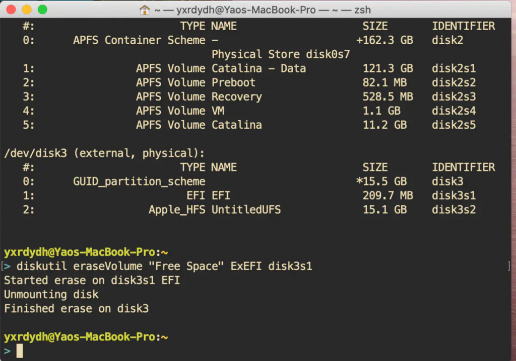516x361 pixels.
Task: Select identifier 'disk3s2'
Action: coord(454,210)
